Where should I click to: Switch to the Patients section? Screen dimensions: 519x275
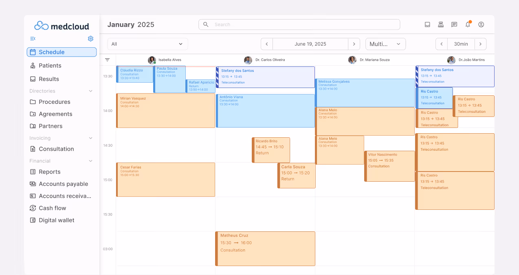tap(50, 65)
